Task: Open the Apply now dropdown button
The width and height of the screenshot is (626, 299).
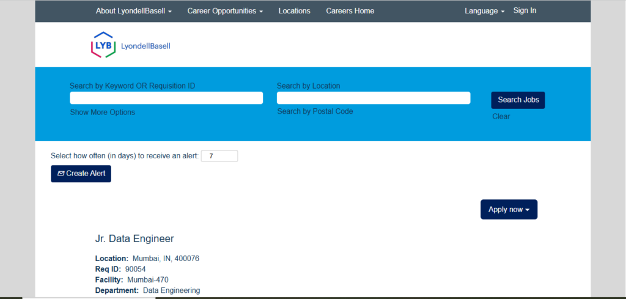Action: tap(509, 210)
